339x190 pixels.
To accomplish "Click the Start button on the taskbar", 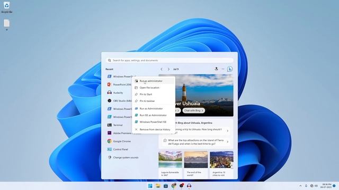I will coord(150,186).
